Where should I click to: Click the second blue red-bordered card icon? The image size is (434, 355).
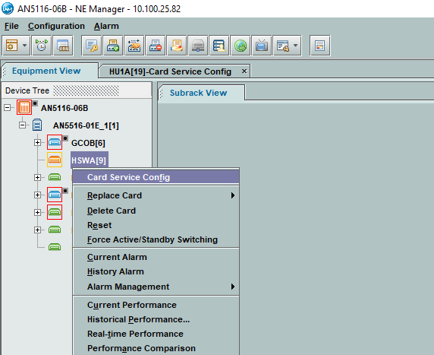55,195
